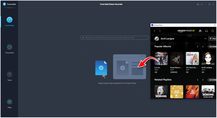Open the Avril Lavigne Rediscover playlist
This screenshot has width=217, height=118.
click(161, 92)
